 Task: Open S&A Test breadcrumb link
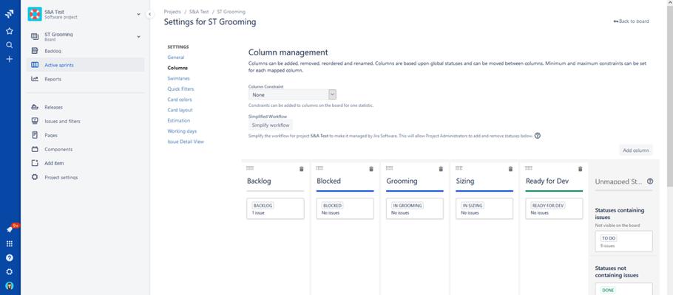click(x=199, y=12)
